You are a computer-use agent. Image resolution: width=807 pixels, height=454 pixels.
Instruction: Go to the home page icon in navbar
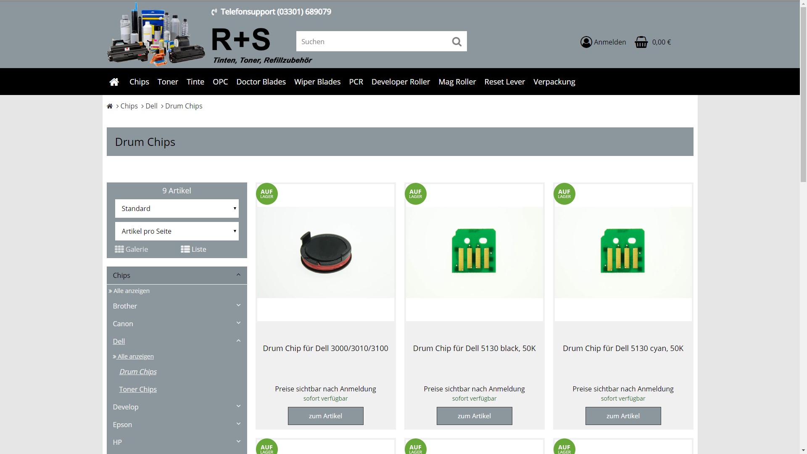click(x=114, y=82)
